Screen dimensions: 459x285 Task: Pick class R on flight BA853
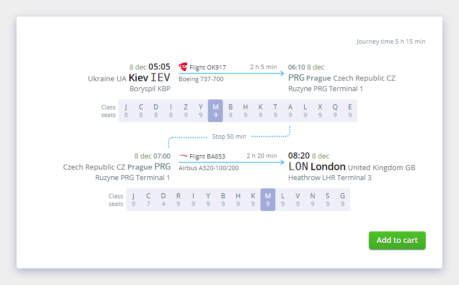(x=178, y=199)
